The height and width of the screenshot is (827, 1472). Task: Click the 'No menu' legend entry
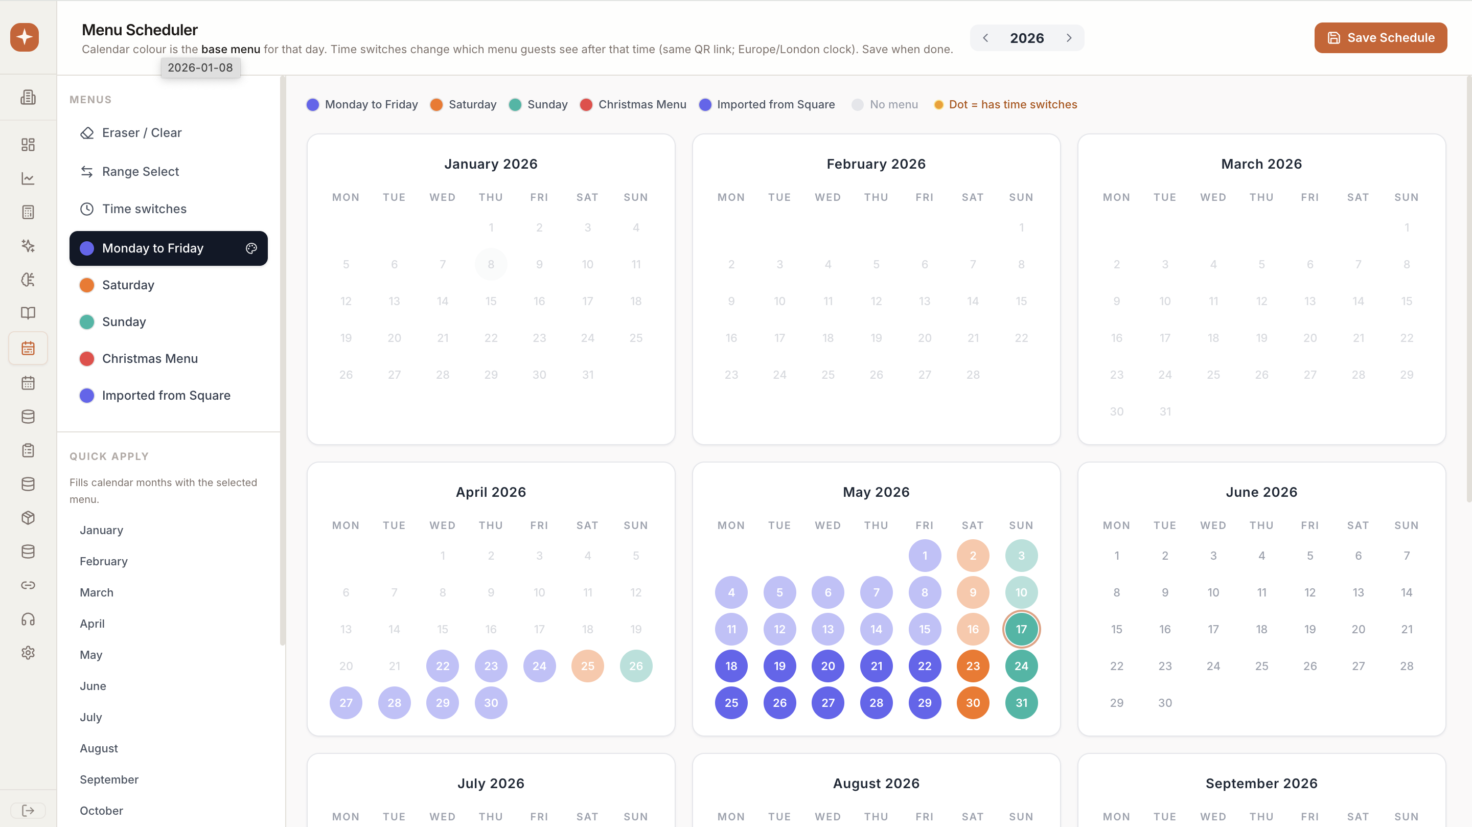[x=885, y=105]
